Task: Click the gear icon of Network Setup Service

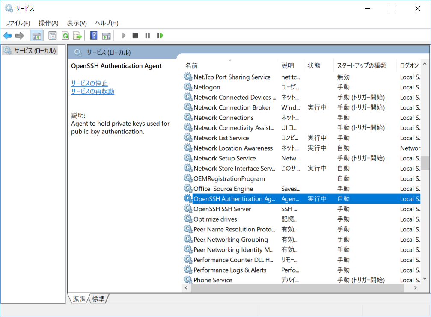Action: coord(188,158)
